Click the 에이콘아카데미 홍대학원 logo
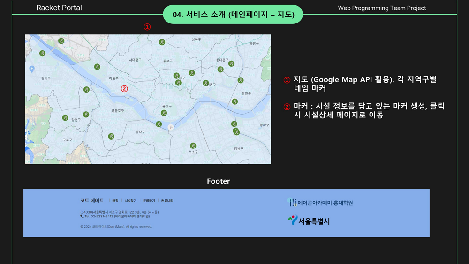 (x=321, y=202)
